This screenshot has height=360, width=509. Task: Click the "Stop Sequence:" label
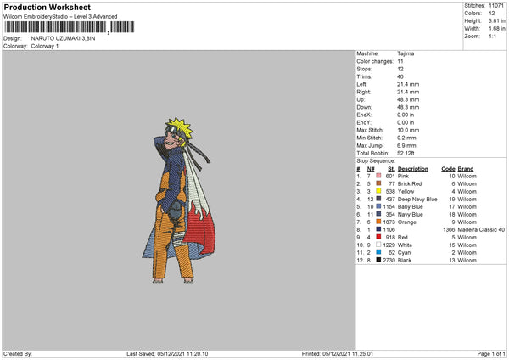[376, 160]
